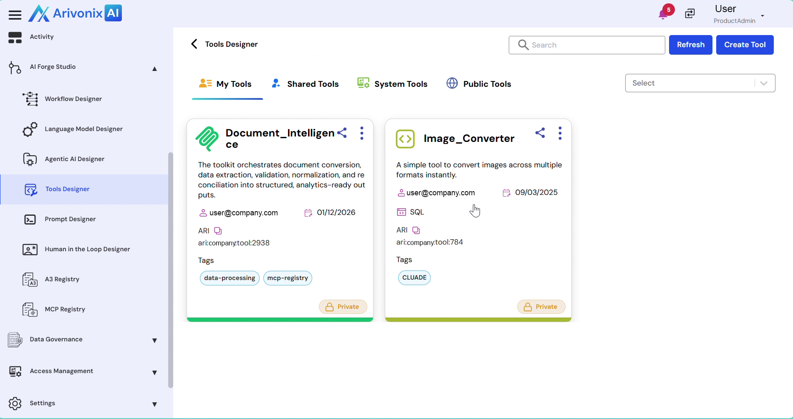793x419 pixels.
Task: Collapse the AI Forge Studio section
Action: (x=154, y=69)
